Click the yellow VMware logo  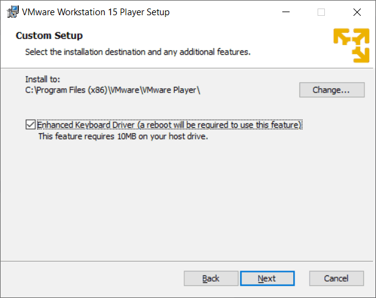351,46
